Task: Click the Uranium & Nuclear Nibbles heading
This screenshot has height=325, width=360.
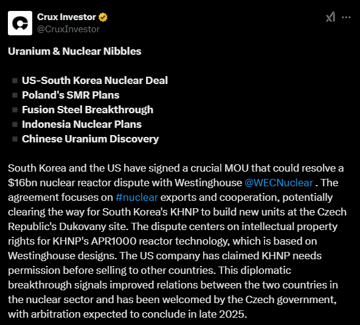Action: (75, 51)
